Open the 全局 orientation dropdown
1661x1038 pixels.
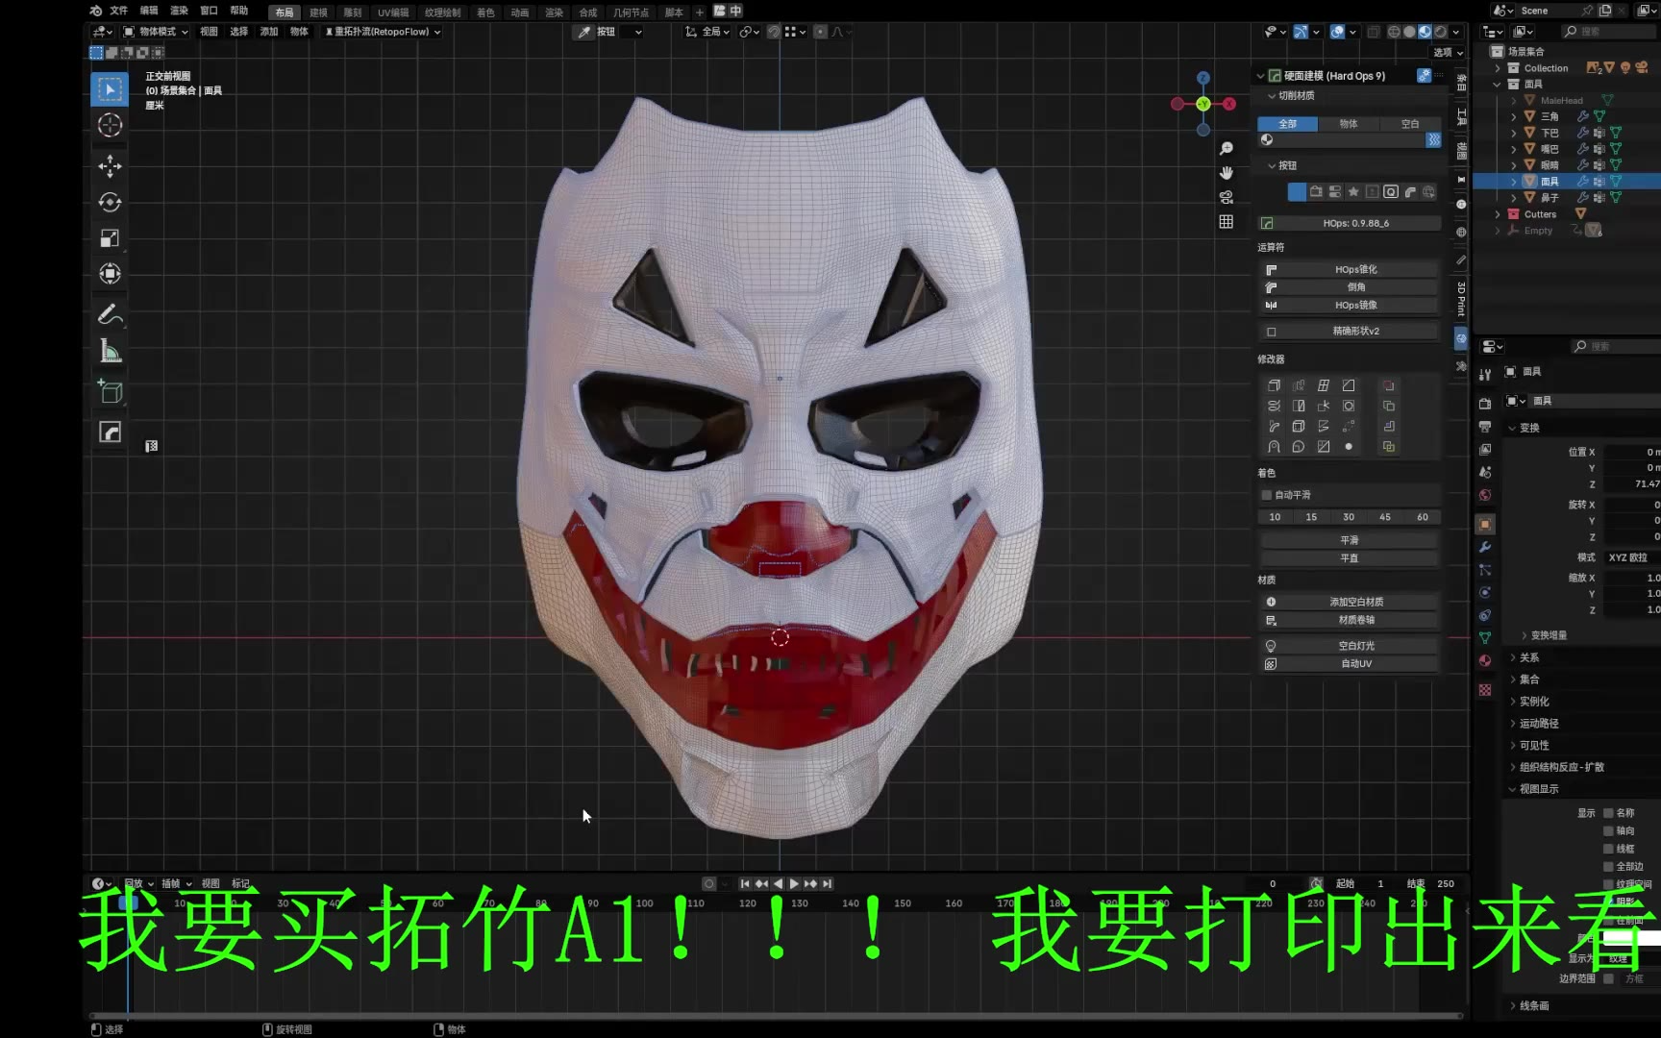coord(707,32)
